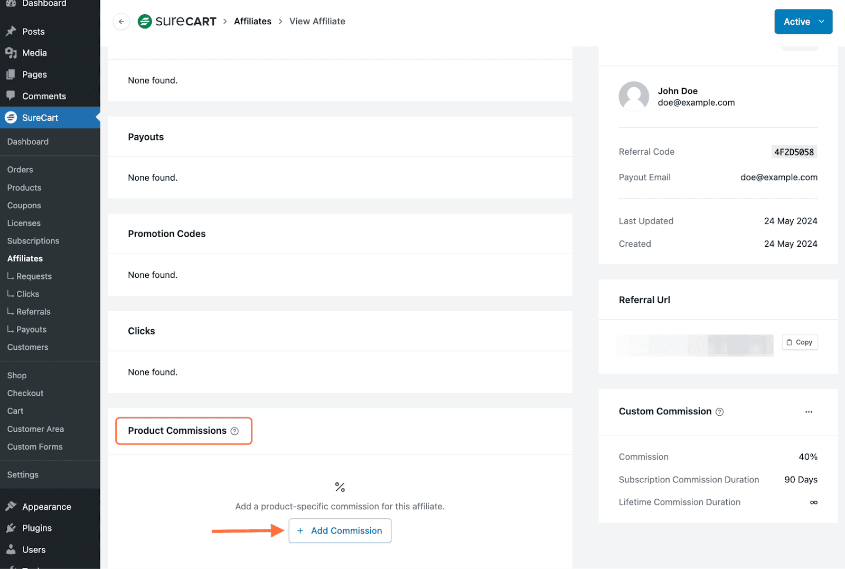Screen dimensions: 845x569
Task: Click the back arrow button
Action: tap(121, 22)
